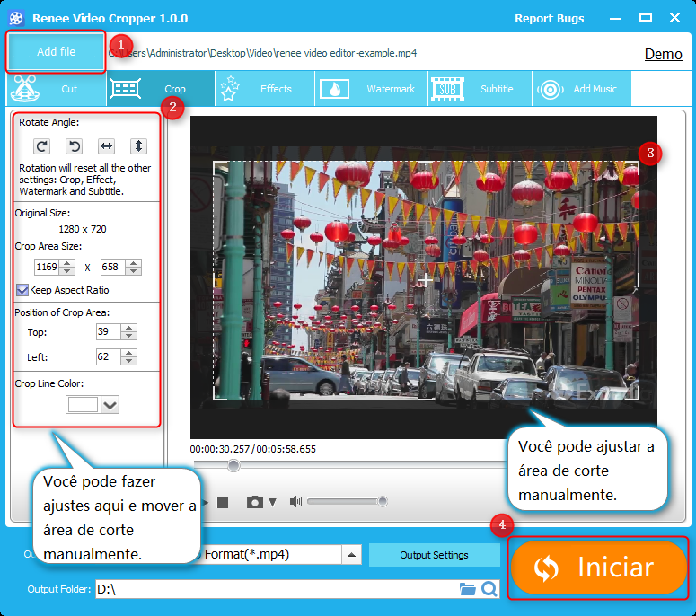Take a snapshot with the camera icon
This screenshot has height=616, width=696.
coord(255,502)
